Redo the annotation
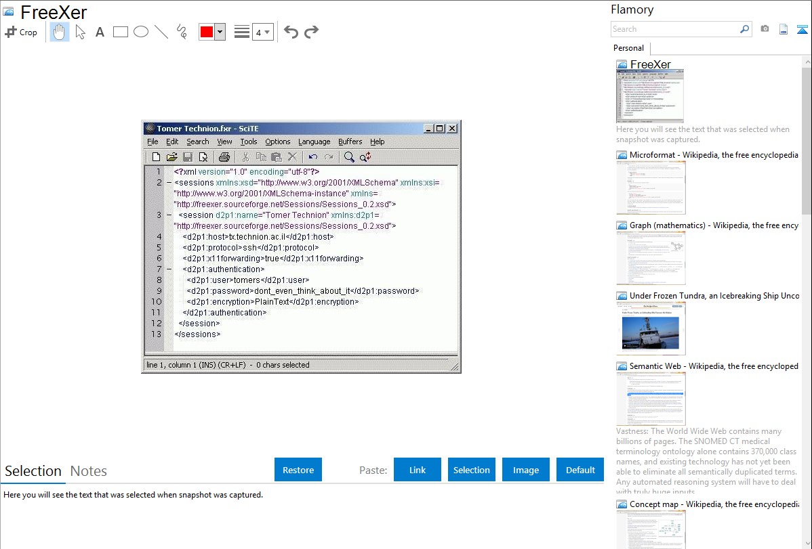Screen dimensions: 812x549 coord(311,32)
